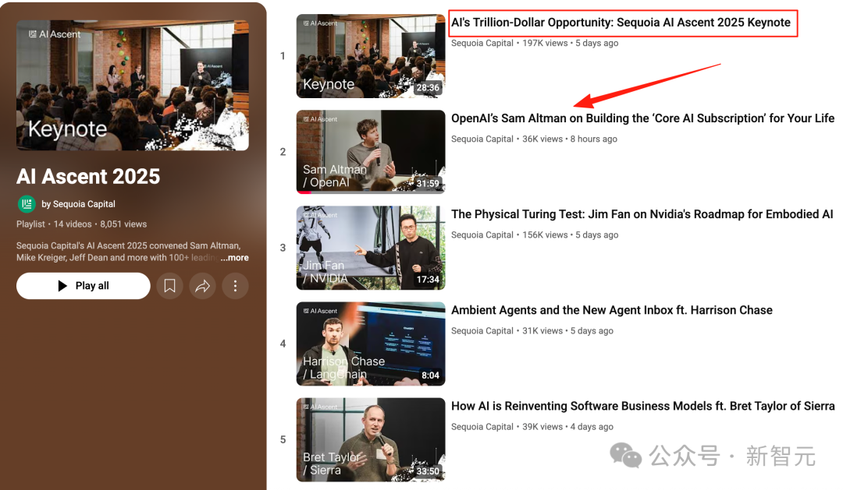Image resolution: width=843 pixels, height=490 pixels.
Task: Expand playlist description via '...more'
Action: (234, 258)
